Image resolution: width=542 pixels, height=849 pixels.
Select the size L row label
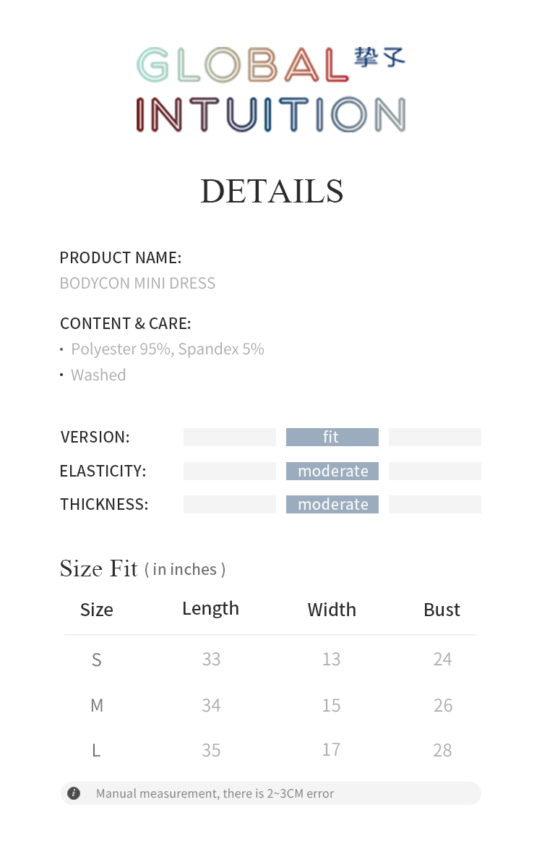pos(96,750)
